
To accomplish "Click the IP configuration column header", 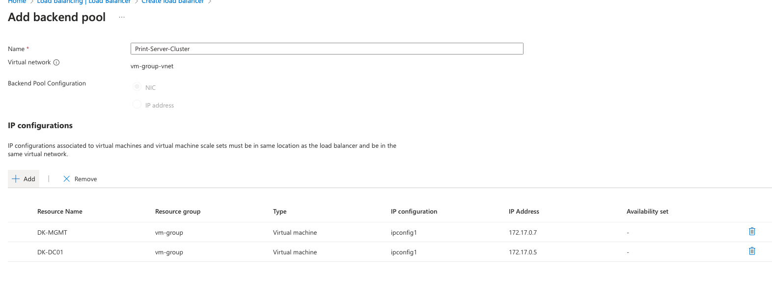I will click(x=414, y=212).
